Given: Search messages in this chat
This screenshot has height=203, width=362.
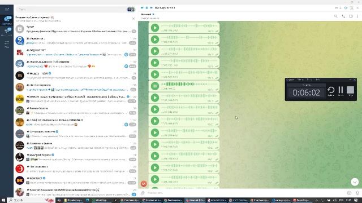Looking at the screenshot, I should click(x=335, y=16).
